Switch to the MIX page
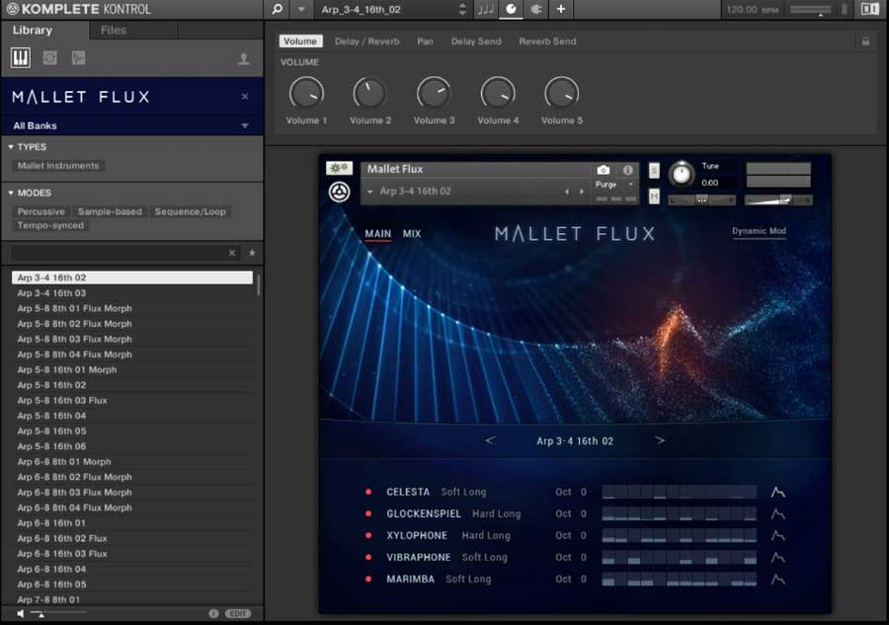 point(412,234)
